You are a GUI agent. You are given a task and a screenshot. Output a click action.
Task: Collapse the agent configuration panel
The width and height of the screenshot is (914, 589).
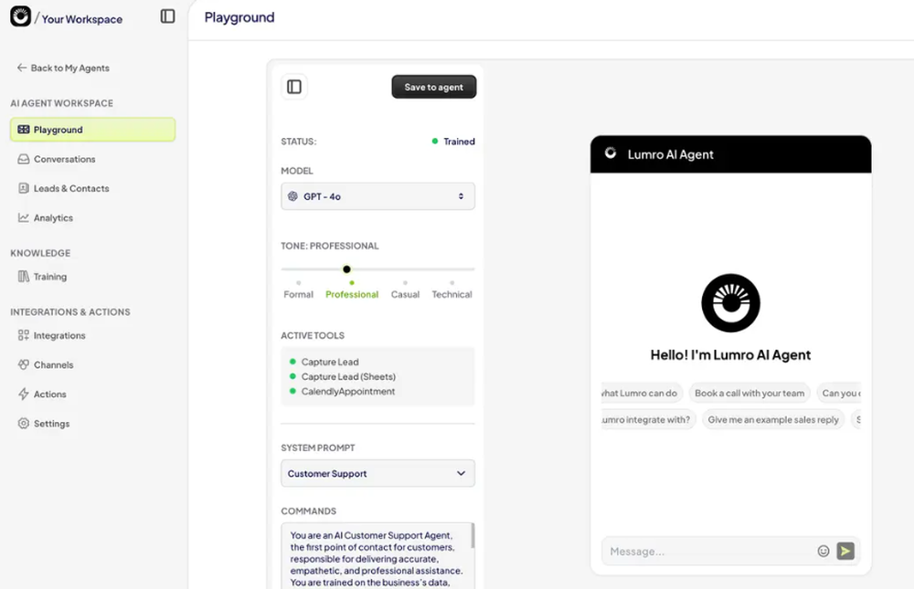click(293, 85)
